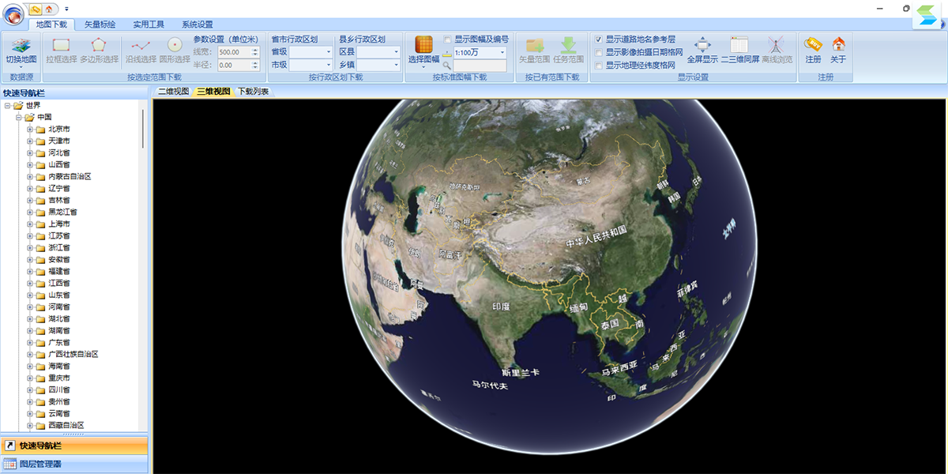This screenshot has height=474, width=948.
Task: Open the 1:100万 scale dropdown
Action: point(480,52)
